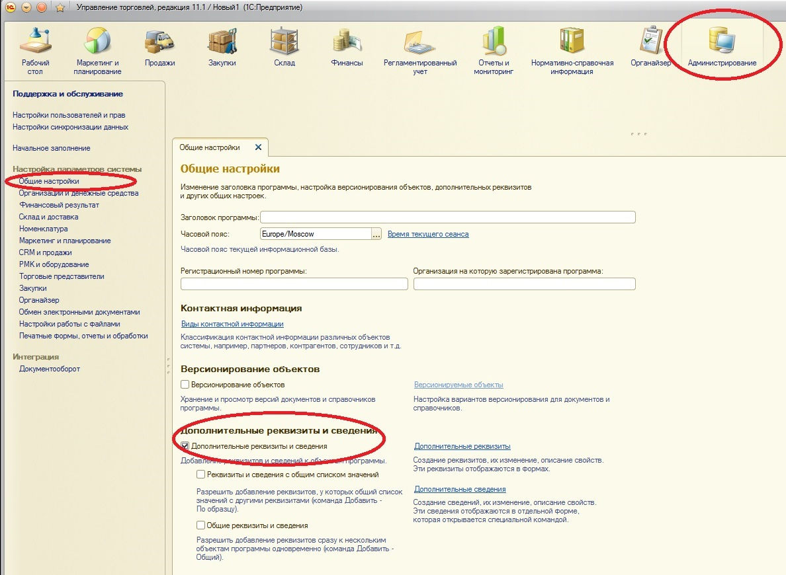Click the Настройка параметров системы sidebar heading

pyautogui.click(x=77, y=169)
